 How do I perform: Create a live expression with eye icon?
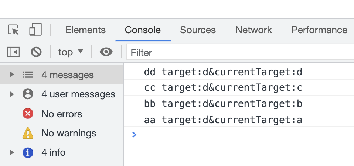pos(106,52)
